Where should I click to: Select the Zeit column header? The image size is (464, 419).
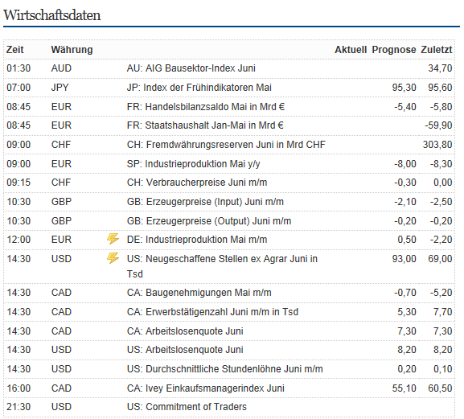[x=15, y=50]
